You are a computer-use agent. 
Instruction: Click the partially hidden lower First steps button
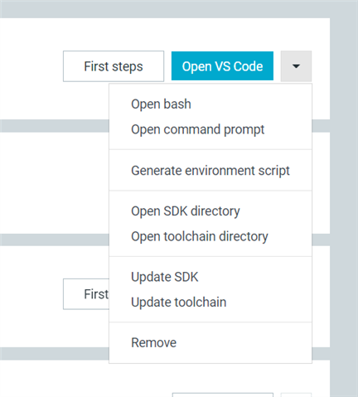click(x=86, y=294)
